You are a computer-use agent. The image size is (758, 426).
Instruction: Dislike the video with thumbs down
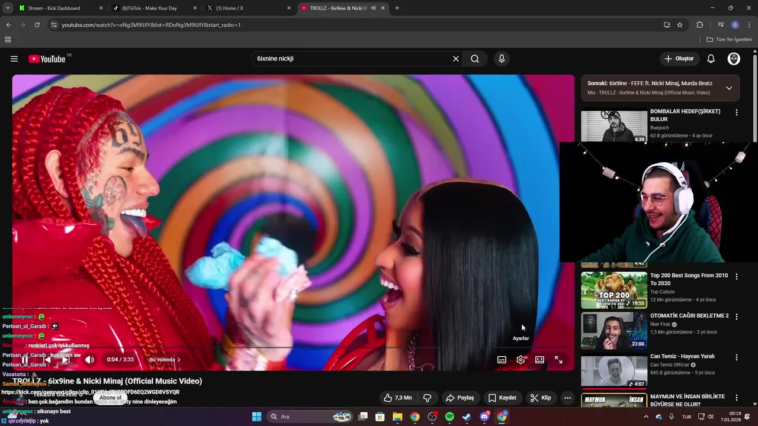[x=427, y=398]
